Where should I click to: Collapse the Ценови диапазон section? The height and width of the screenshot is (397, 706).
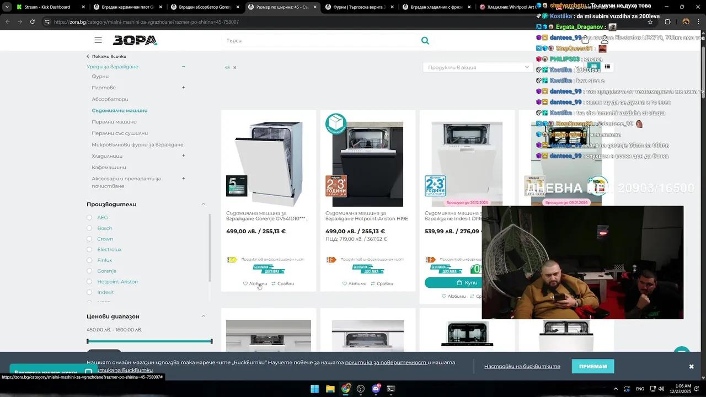[x=203, y=316]
